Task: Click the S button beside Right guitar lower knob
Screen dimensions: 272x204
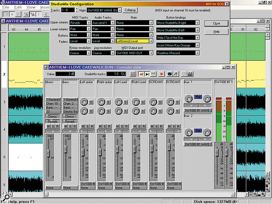Action: (x=108, y=111)
